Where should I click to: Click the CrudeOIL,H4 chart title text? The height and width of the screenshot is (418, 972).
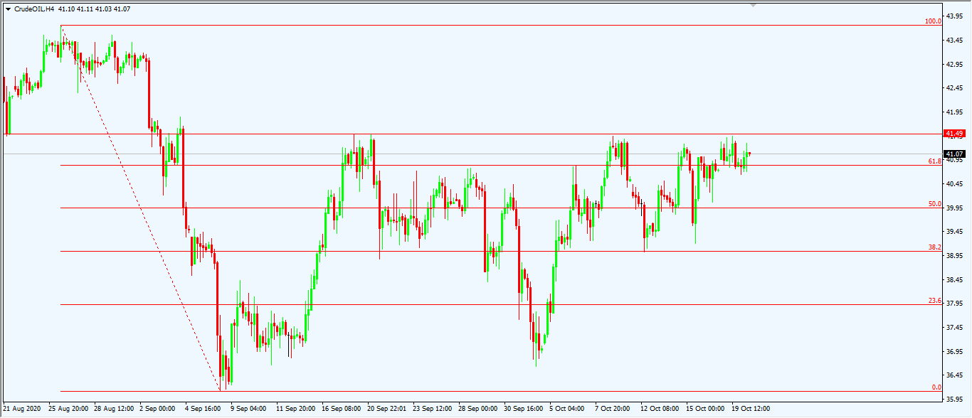pyautogui.click(x=35, y=9)
